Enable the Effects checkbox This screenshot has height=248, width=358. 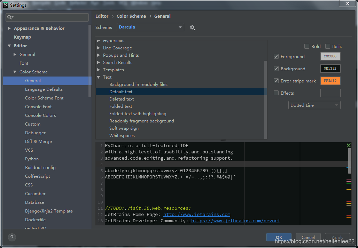pyautogui.click(x=276, y=93)
